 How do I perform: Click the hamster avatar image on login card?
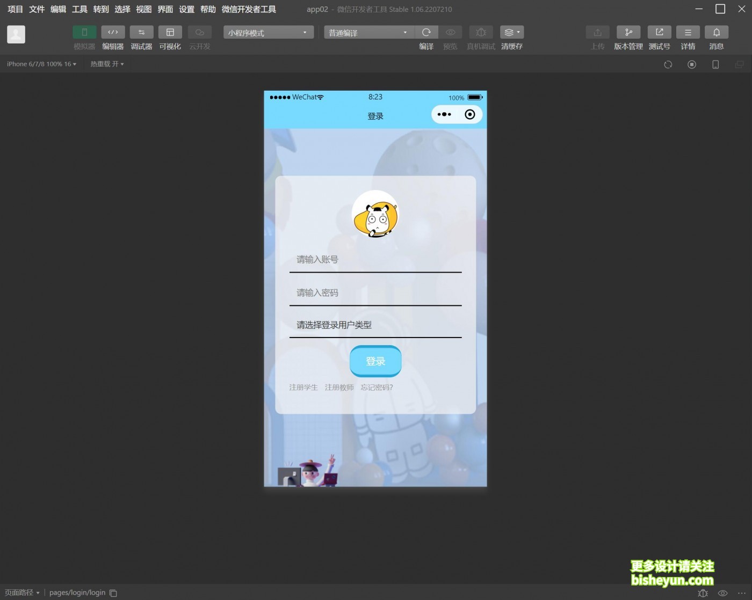click(x=375, y=214)
